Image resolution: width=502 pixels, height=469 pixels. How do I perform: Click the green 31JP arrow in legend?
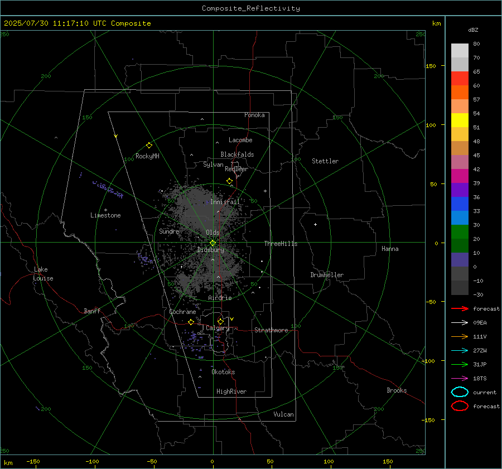click(460, 364)
